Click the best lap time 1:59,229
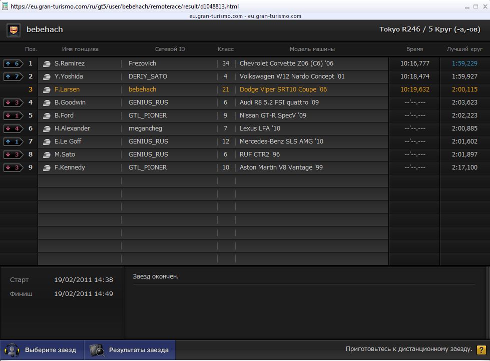Viewport: 490px width, 361px height. 464,63
